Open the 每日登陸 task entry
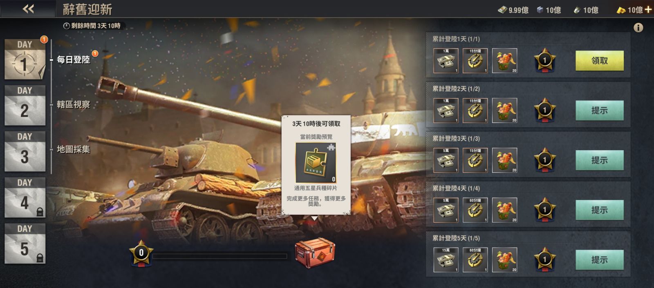 click(x=74, y=60)
